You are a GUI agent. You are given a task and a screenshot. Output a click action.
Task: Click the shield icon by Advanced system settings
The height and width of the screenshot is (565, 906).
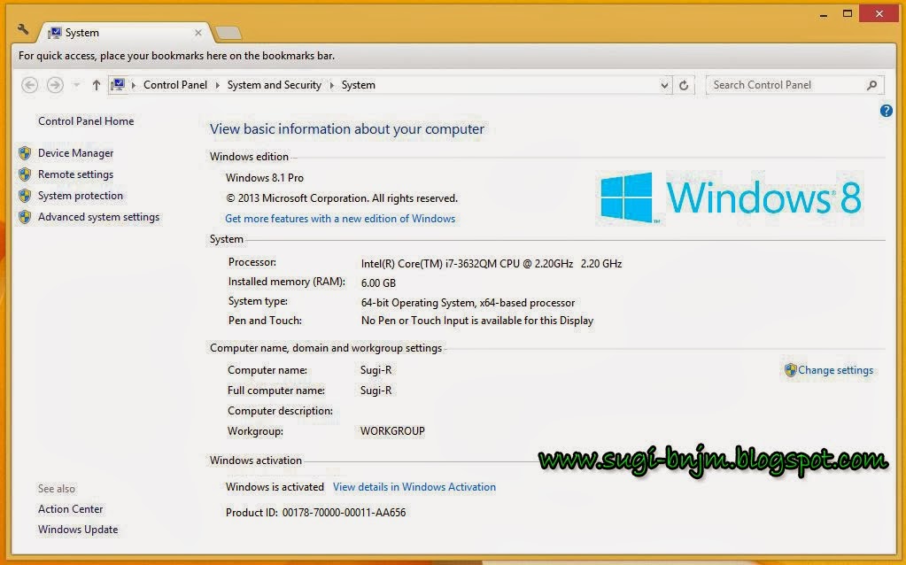25,217
